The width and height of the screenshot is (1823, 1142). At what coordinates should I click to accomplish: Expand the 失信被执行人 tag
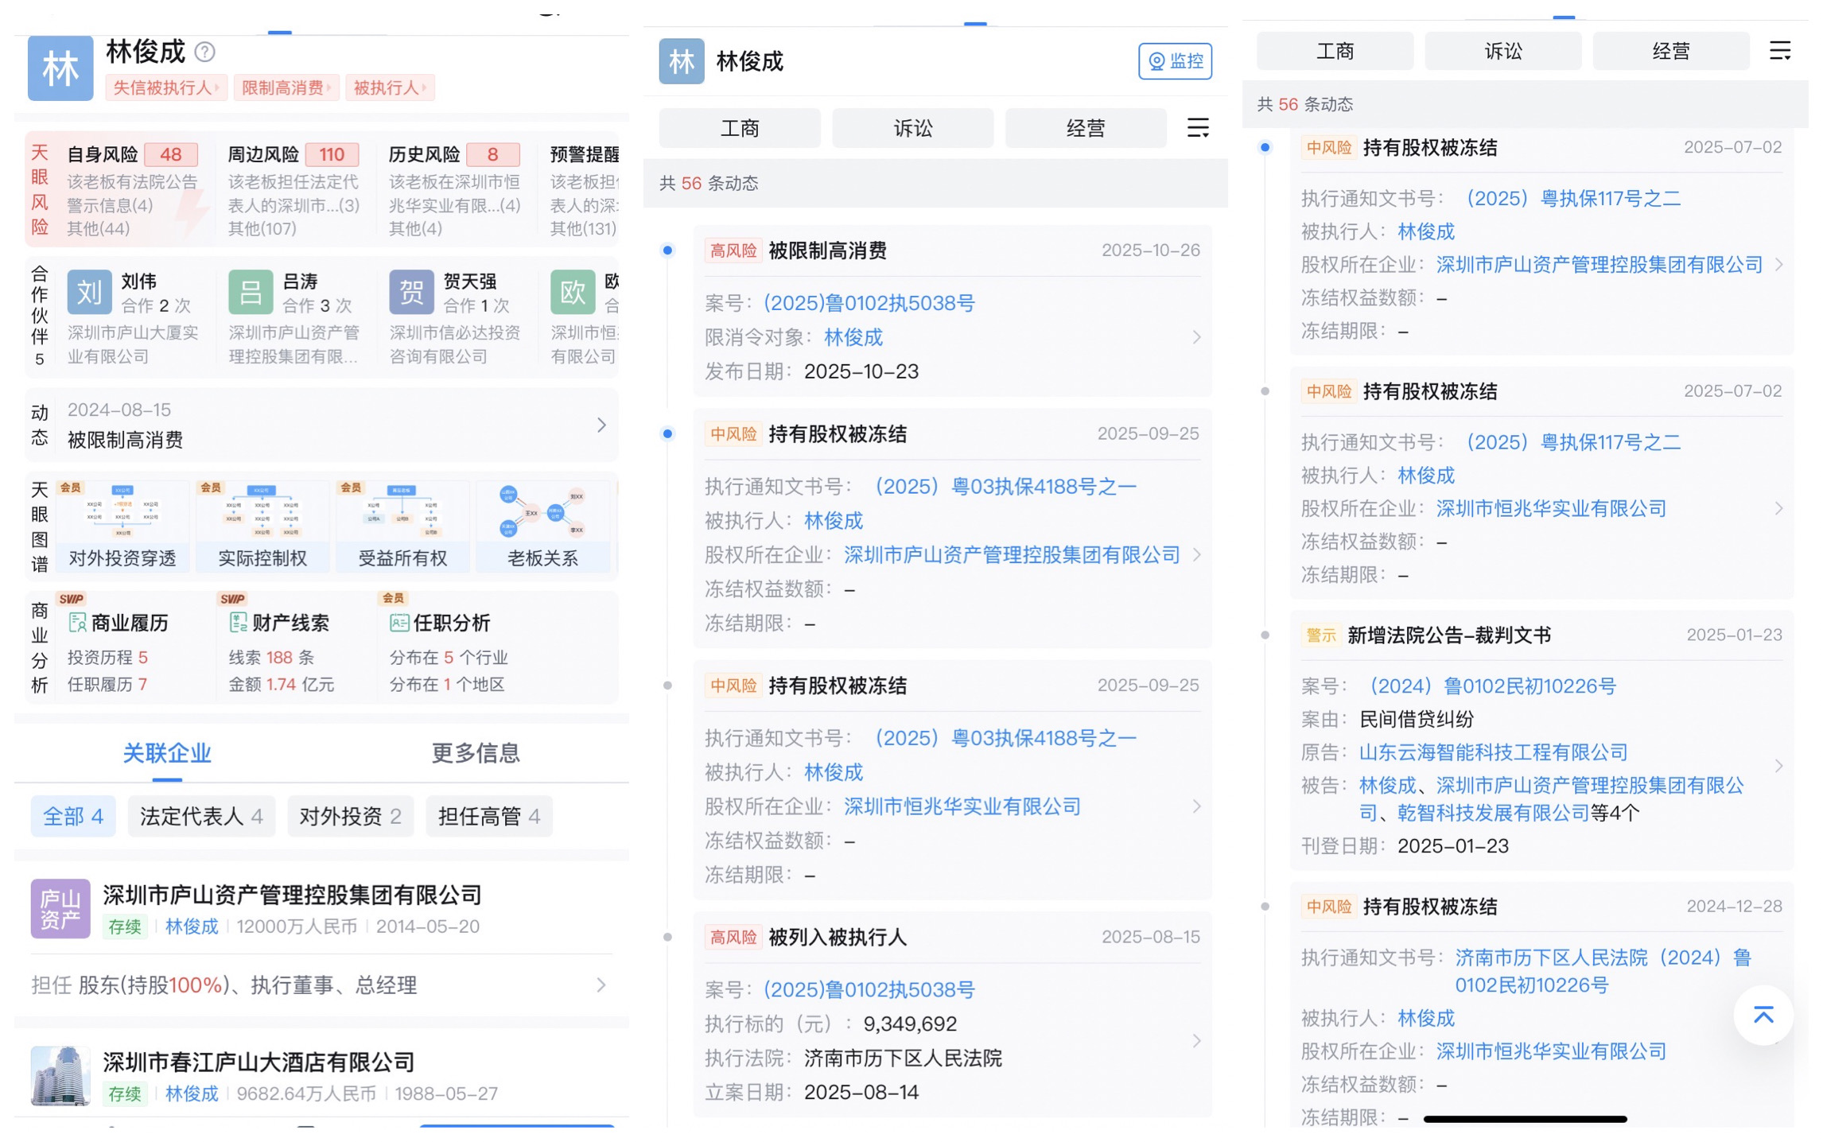pos(166,87)
